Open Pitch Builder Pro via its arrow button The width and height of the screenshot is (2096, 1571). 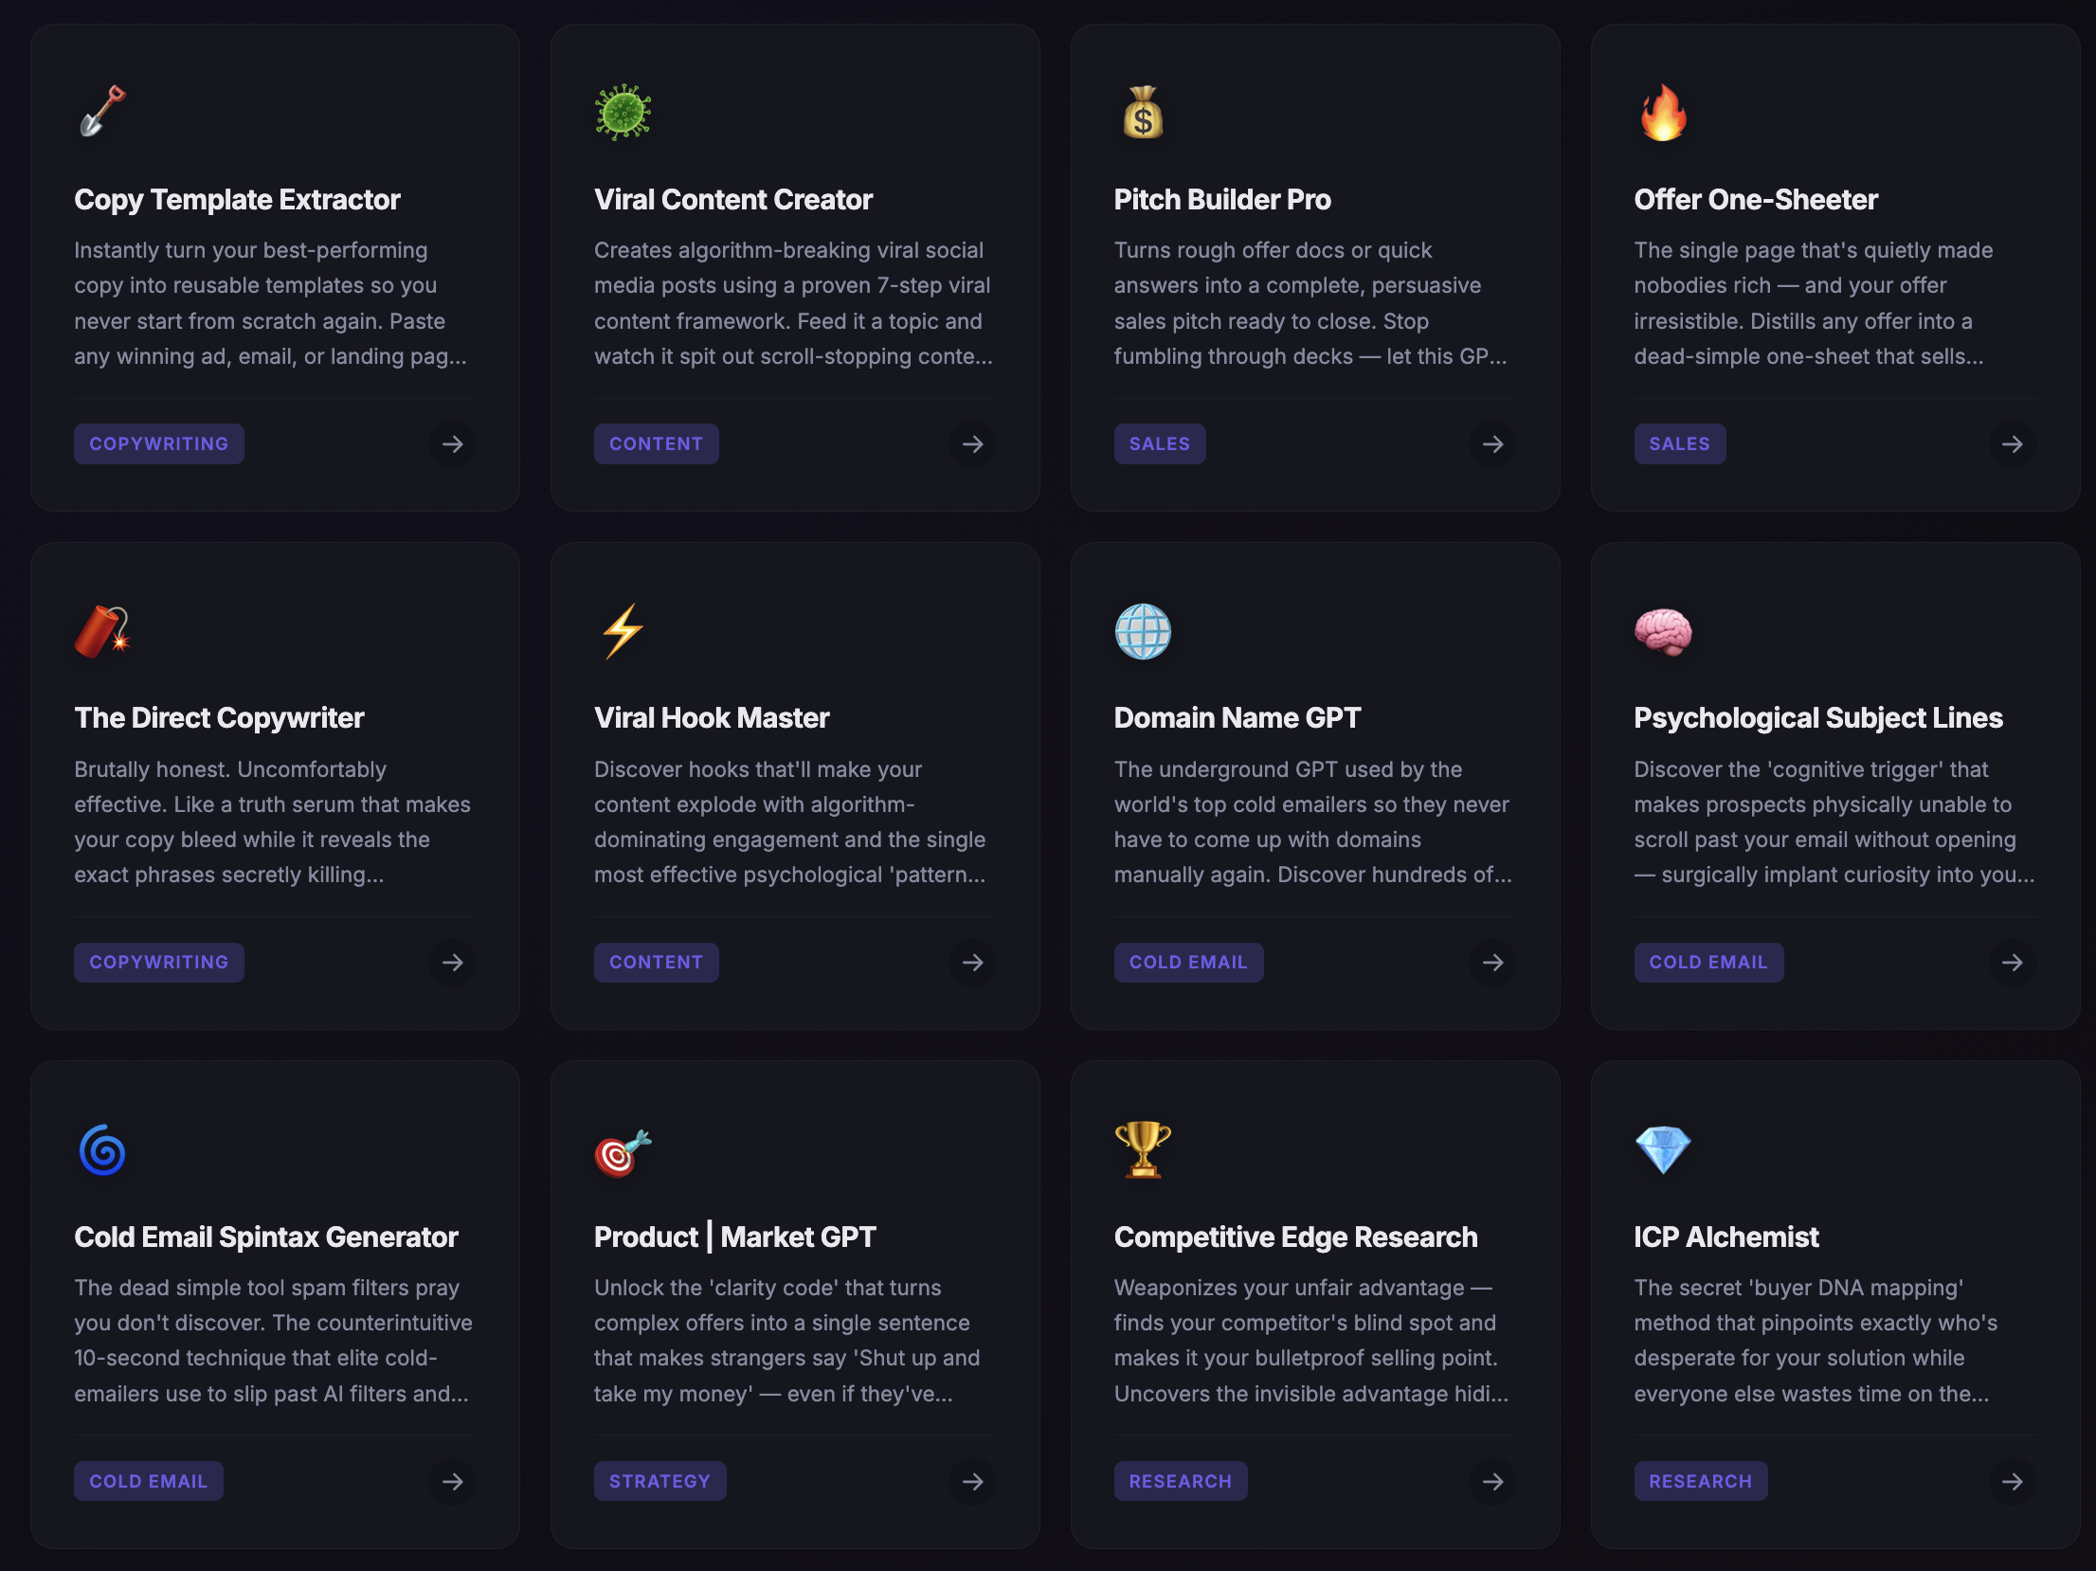pyautogui.click(x=1493, y=443)
